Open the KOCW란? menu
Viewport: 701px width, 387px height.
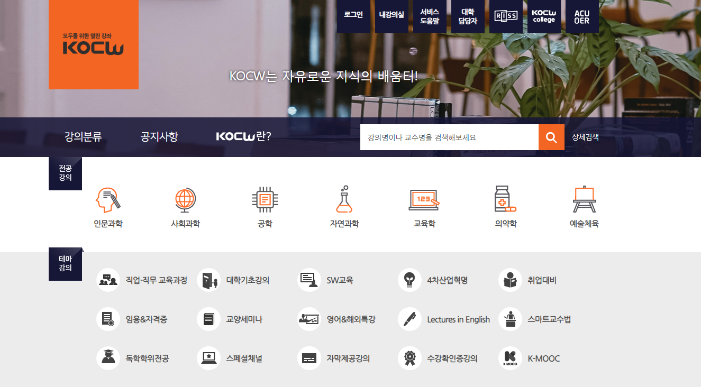click(244, 137)
